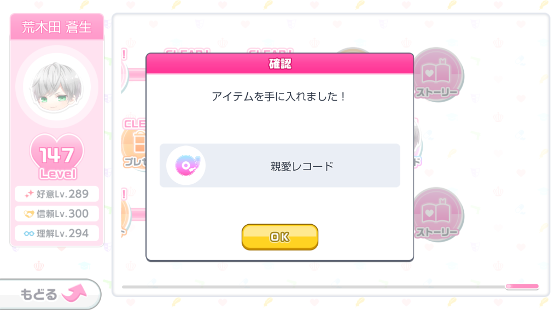Viewport: 560px width, 315px height.
Task: Click the infinity icon beside 理解Lv
Action: 29,234
